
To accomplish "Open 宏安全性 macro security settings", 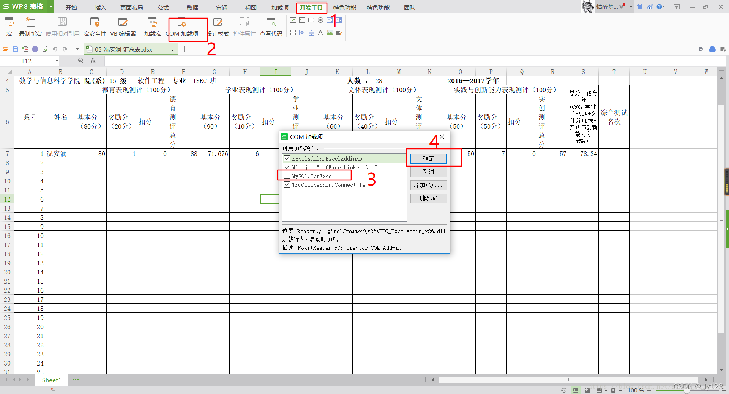I will click(95, 27).
